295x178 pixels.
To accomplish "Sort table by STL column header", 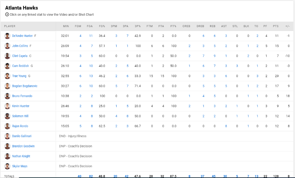I will pos(235,26).
